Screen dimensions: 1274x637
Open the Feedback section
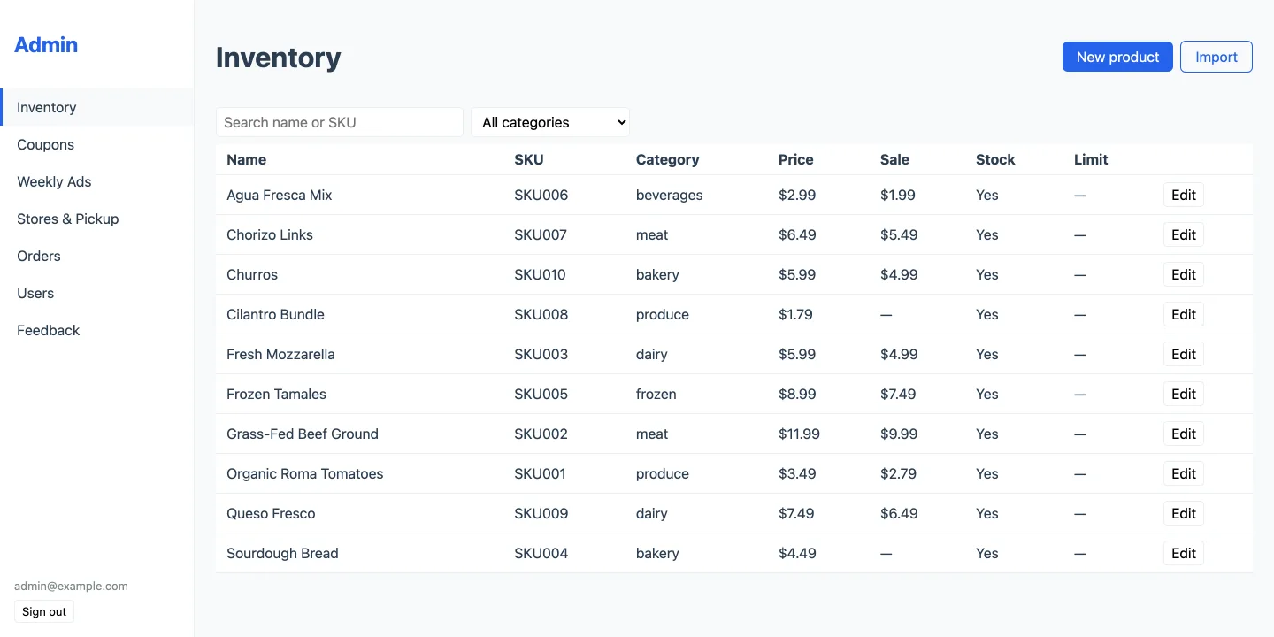97,330
